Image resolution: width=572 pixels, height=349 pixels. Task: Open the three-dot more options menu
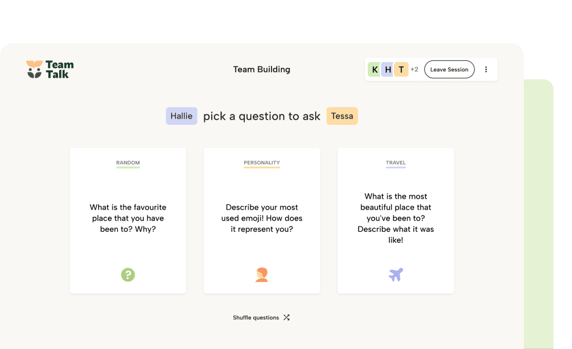[x=486, y=70]
